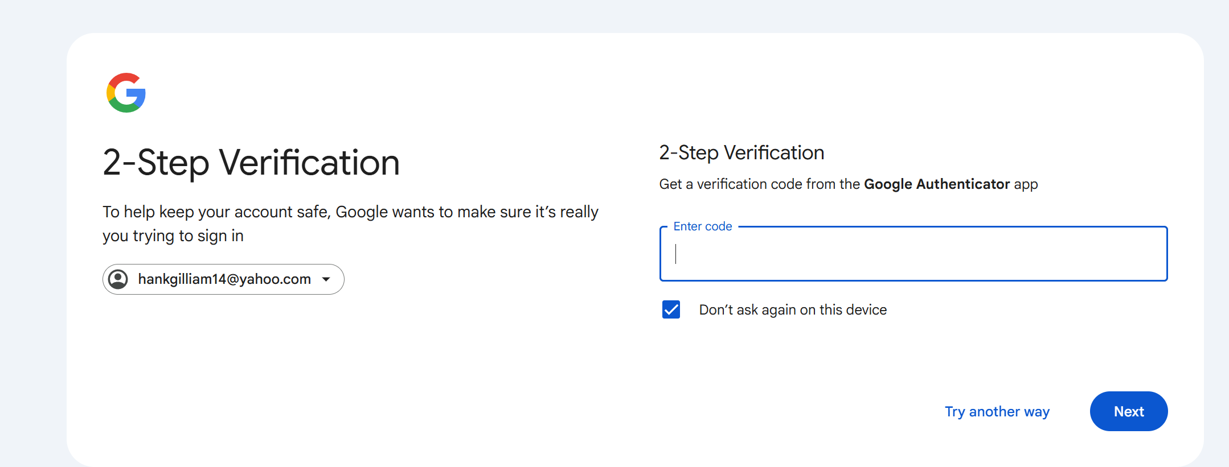Click the word "Verification" in the large heading
This screenshot has width=1229, height=467.
pos(309,163)
